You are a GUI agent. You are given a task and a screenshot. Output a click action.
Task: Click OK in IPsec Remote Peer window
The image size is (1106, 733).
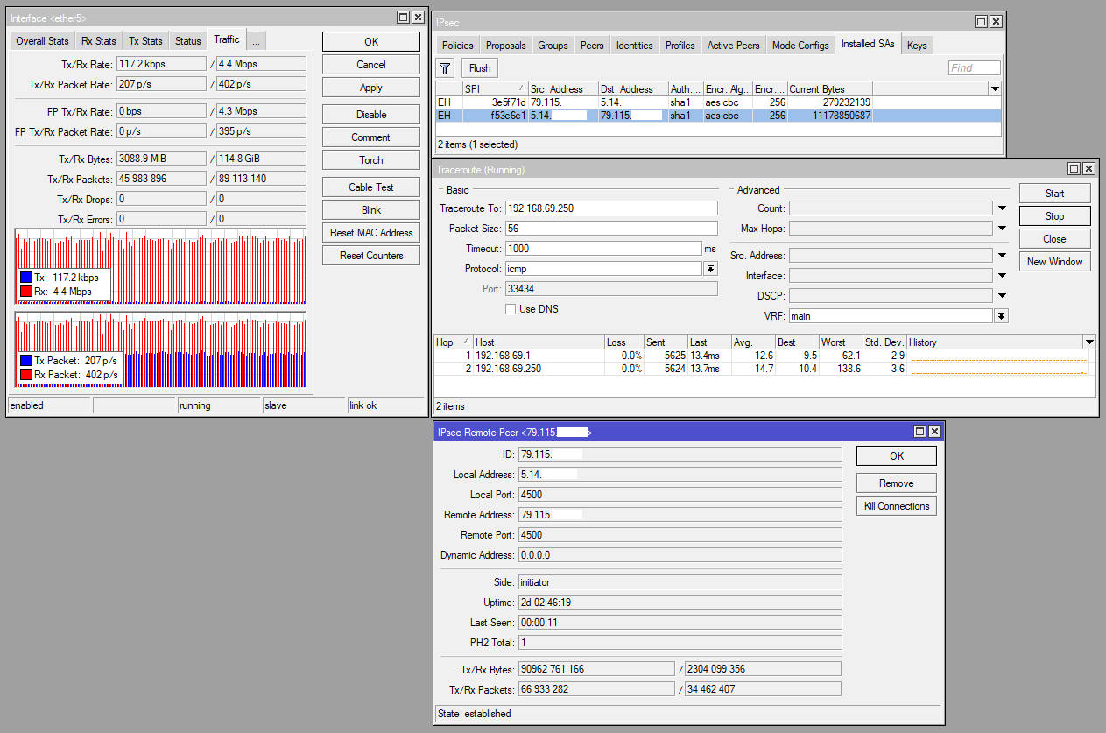pos(897,456)
